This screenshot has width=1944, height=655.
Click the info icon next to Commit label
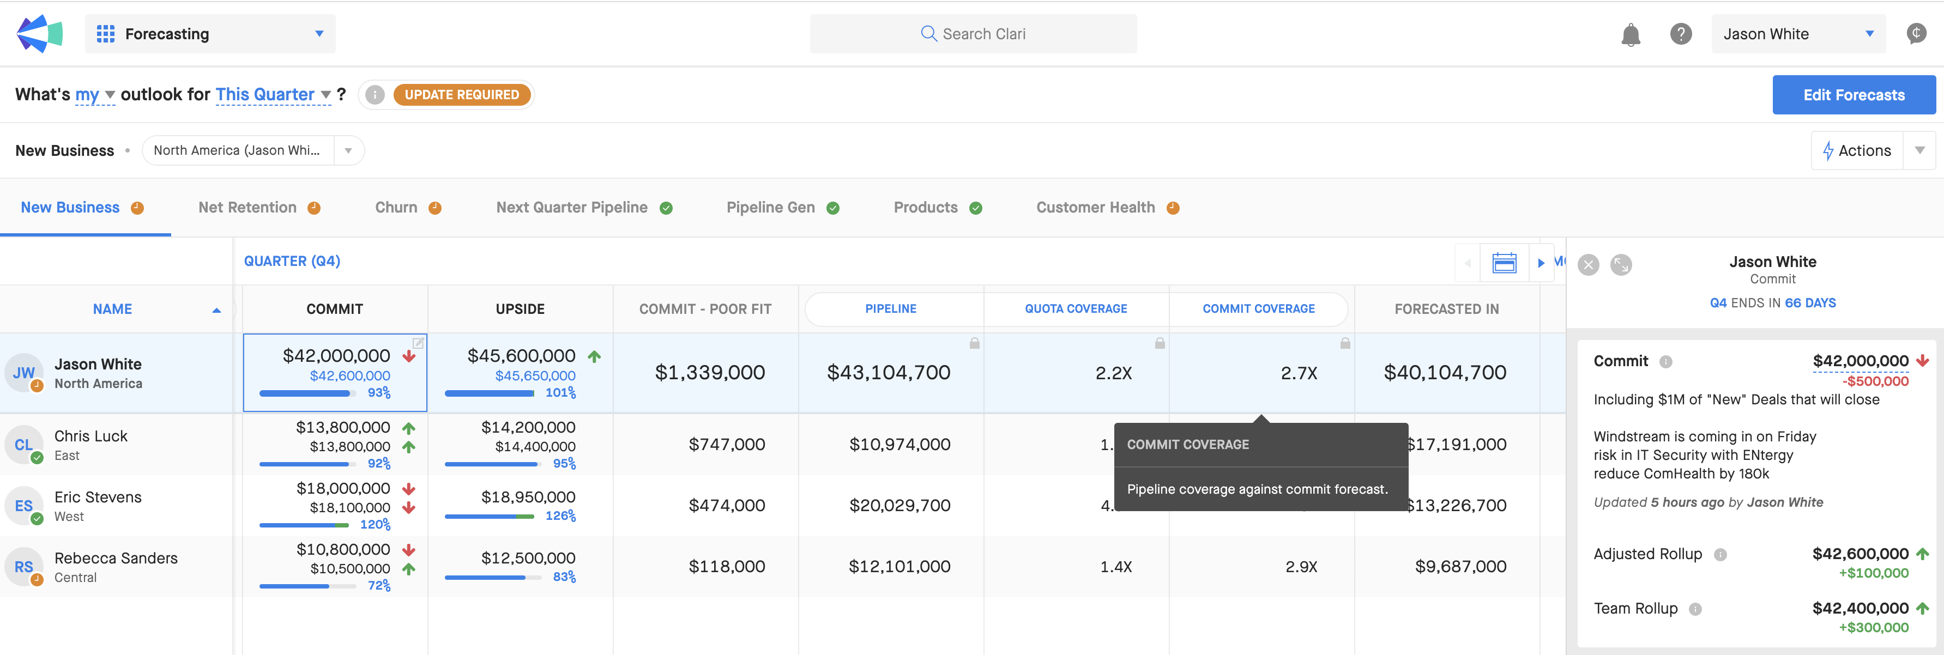[1665, 362]
